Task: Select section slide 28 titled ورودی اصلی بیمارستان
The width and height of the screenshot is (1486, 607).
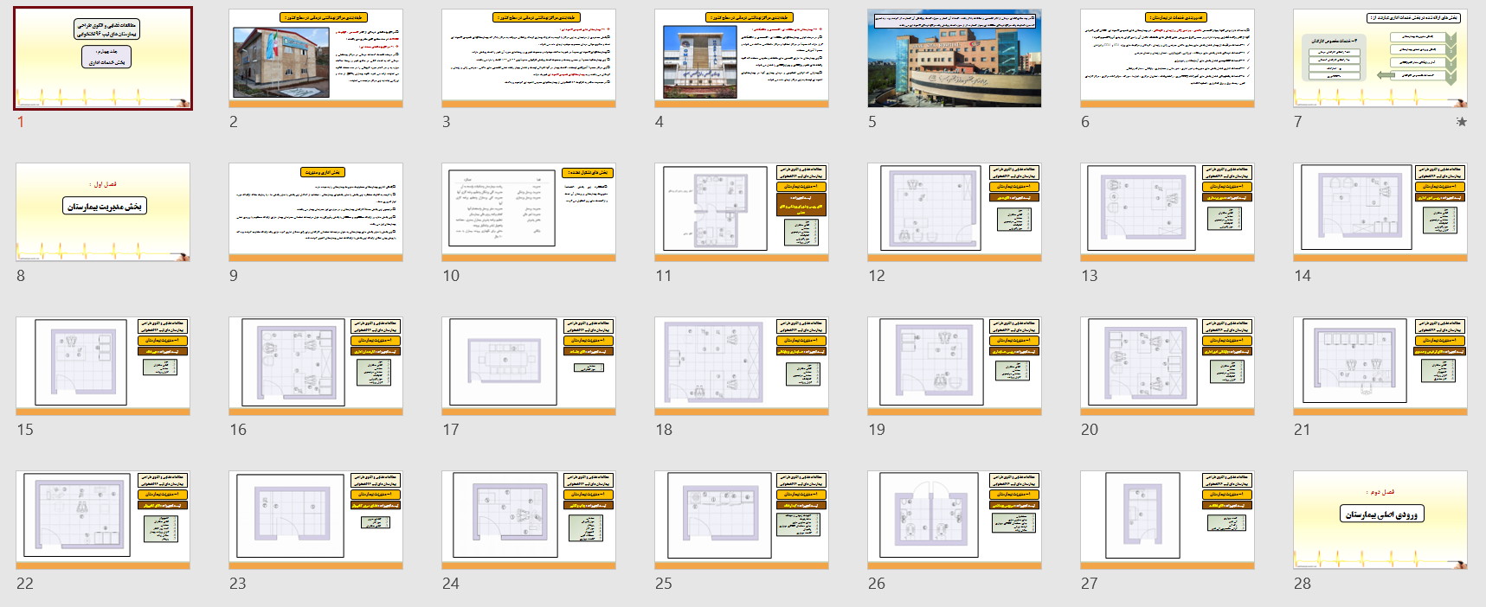Action: tap(1380, 520)
